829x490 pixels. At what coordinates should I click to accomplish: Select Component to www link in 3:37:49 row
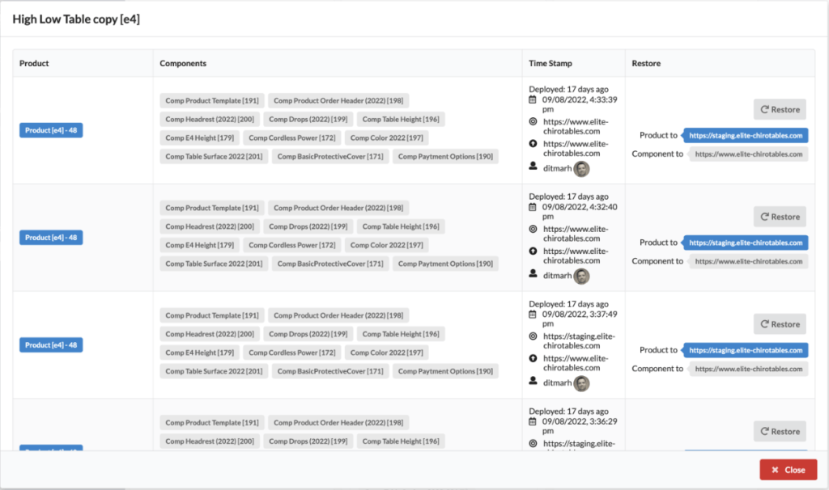coord(749,369)
